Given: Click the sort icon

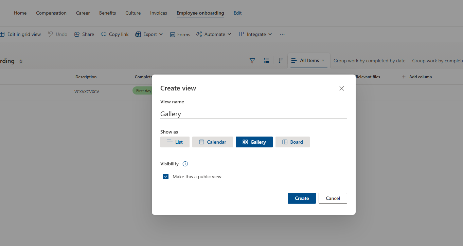Looking at the screenshot, I should [x=281, y=61].
